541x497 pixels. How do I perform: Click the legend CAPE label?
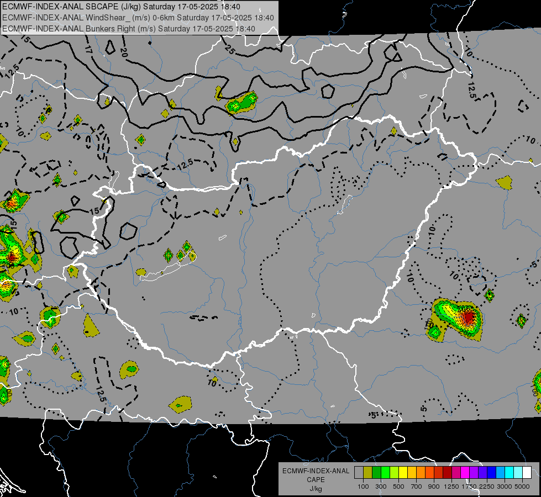coord(316,480)
